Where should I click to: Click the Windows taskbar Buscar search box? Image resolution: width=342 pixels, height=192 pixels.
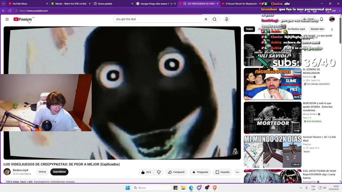pyautogui.click(x=152, y=188)
